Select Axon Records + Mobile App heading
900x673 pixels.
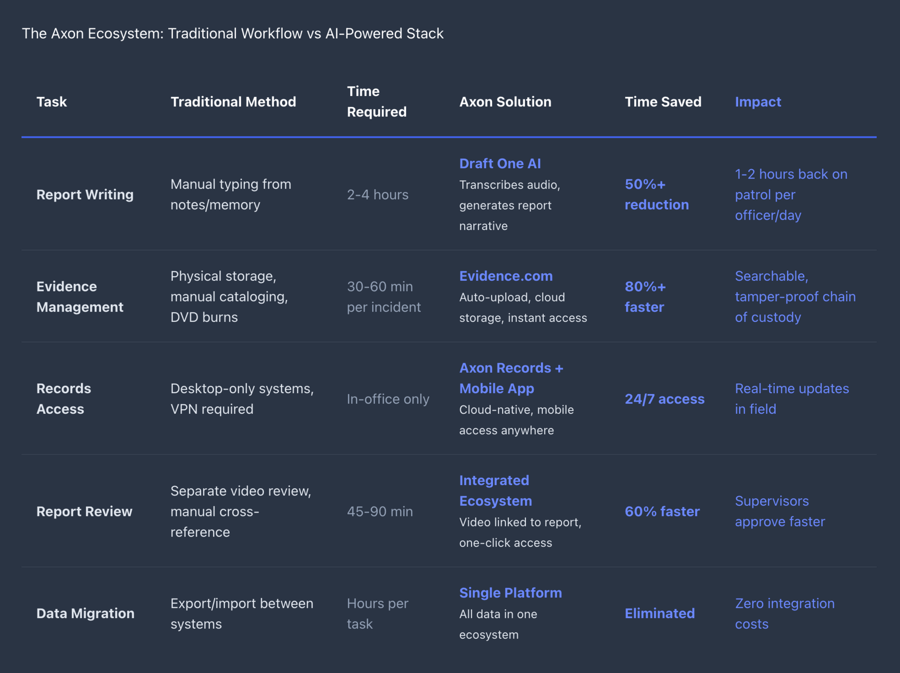point(511,378)
